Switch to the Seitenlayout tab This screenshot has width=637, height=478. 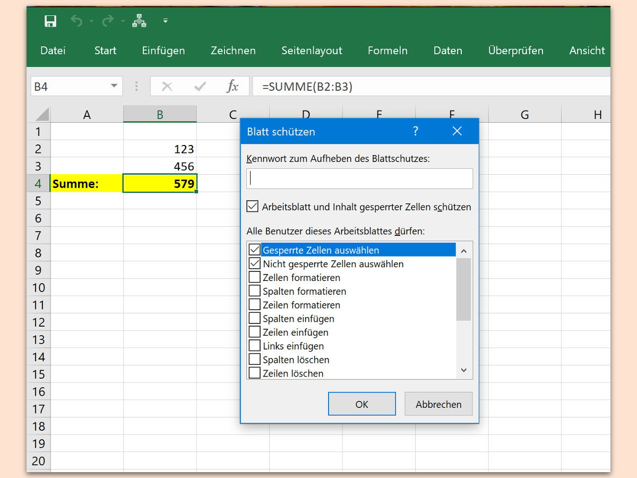312,50
